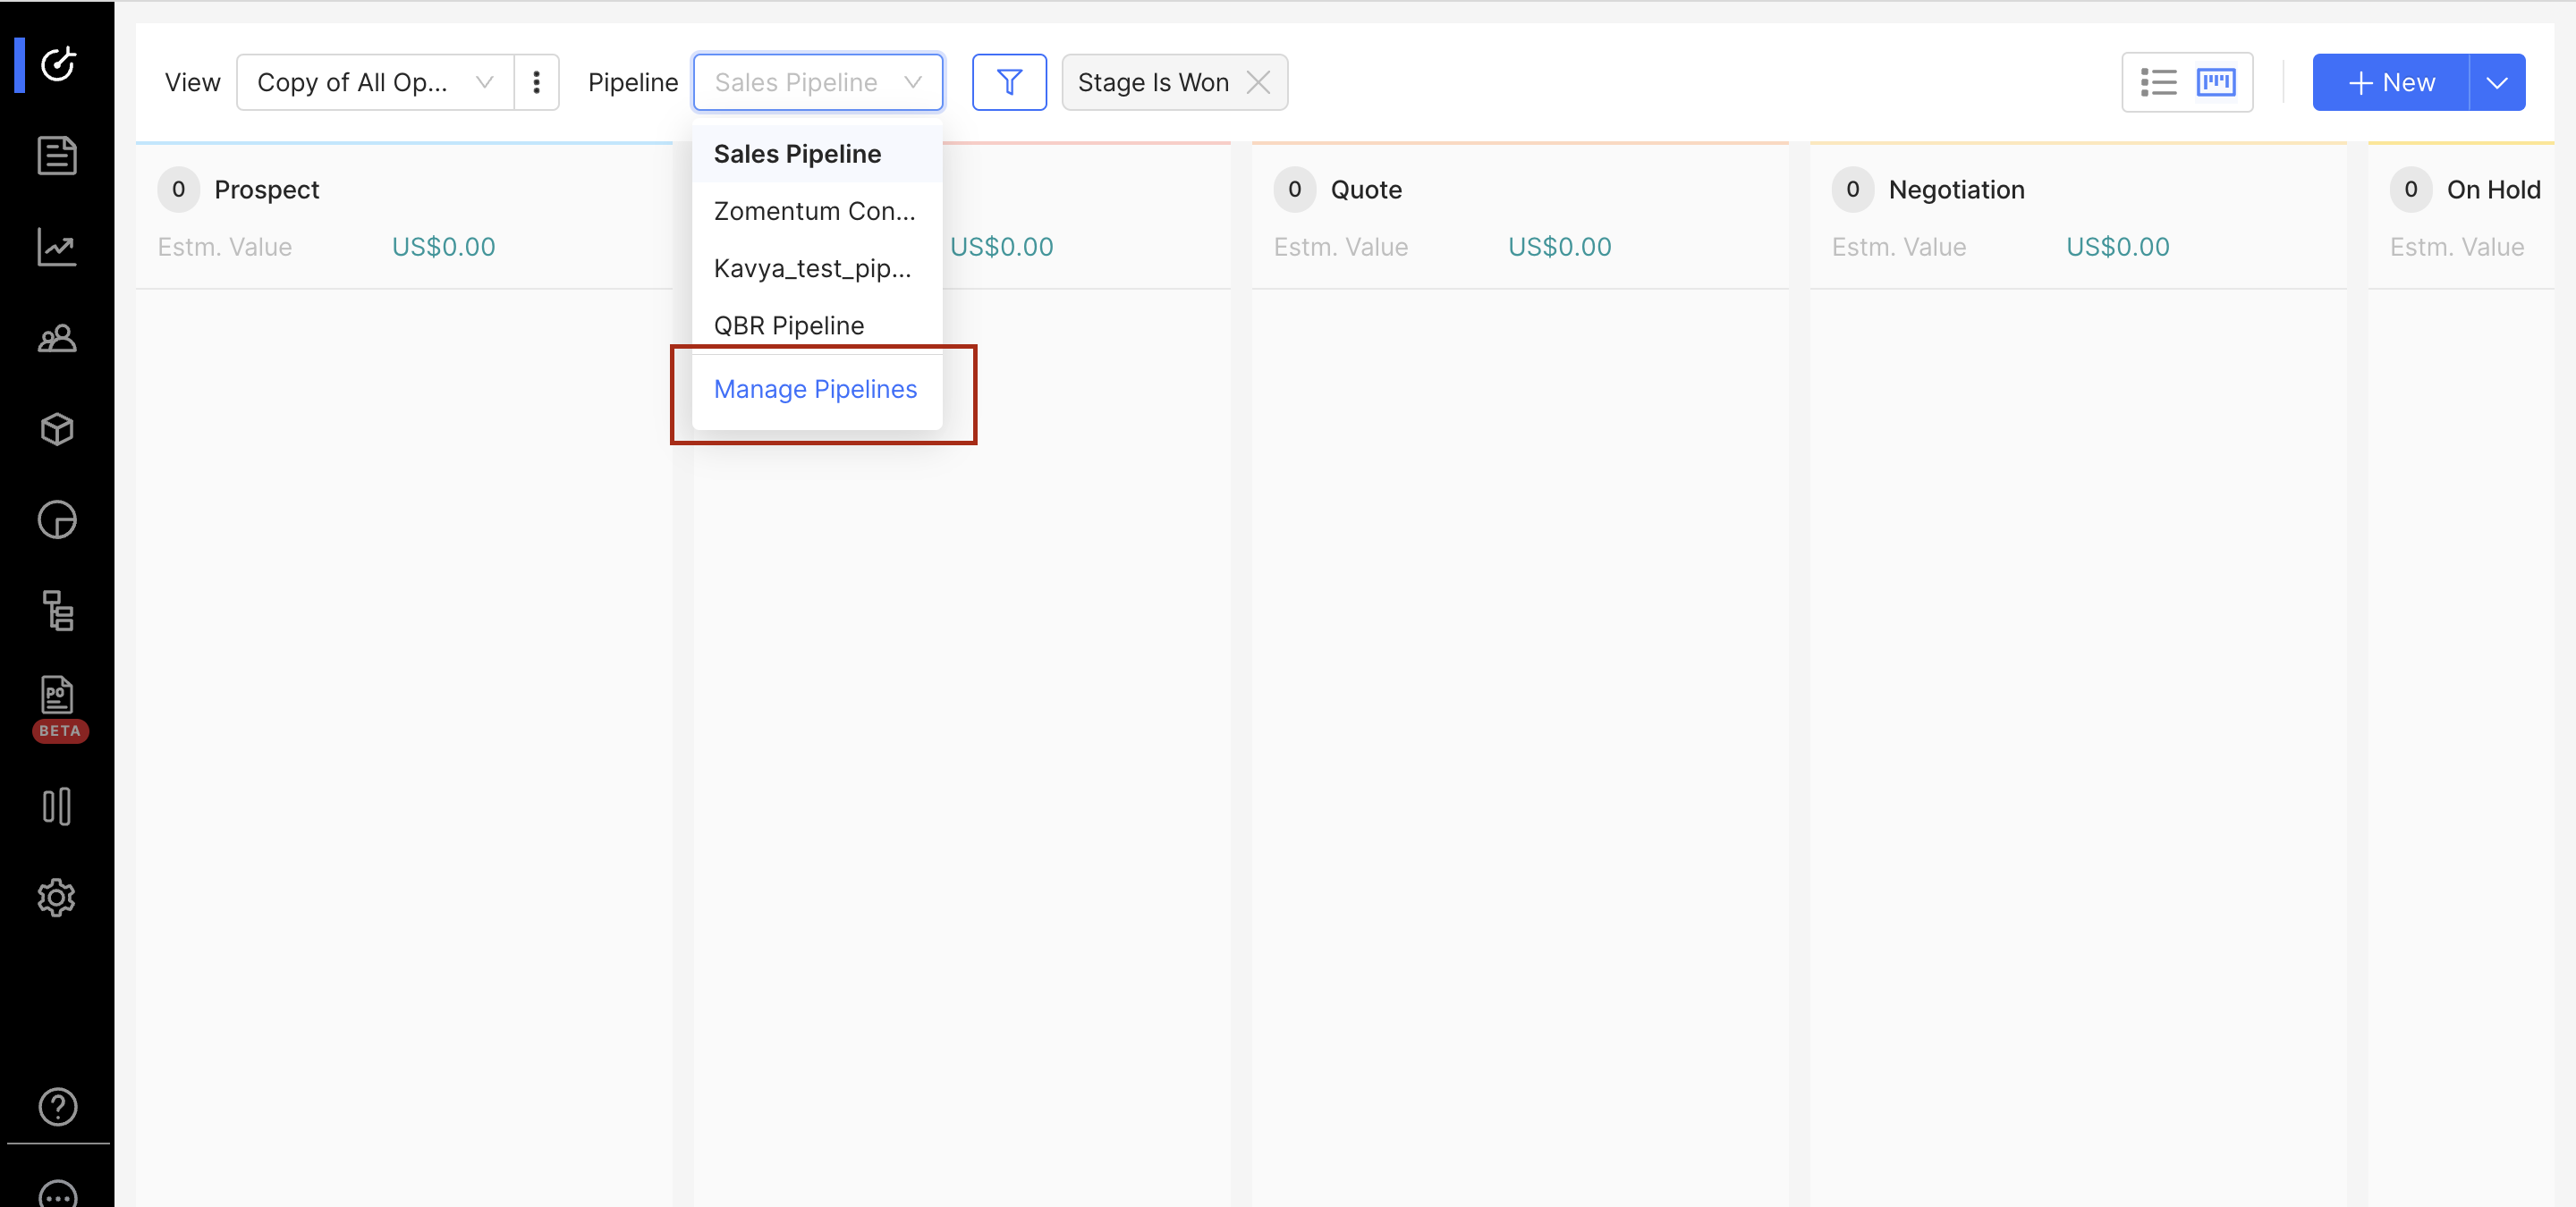Open the documents icon in sidebar

[x=57, y=156]
